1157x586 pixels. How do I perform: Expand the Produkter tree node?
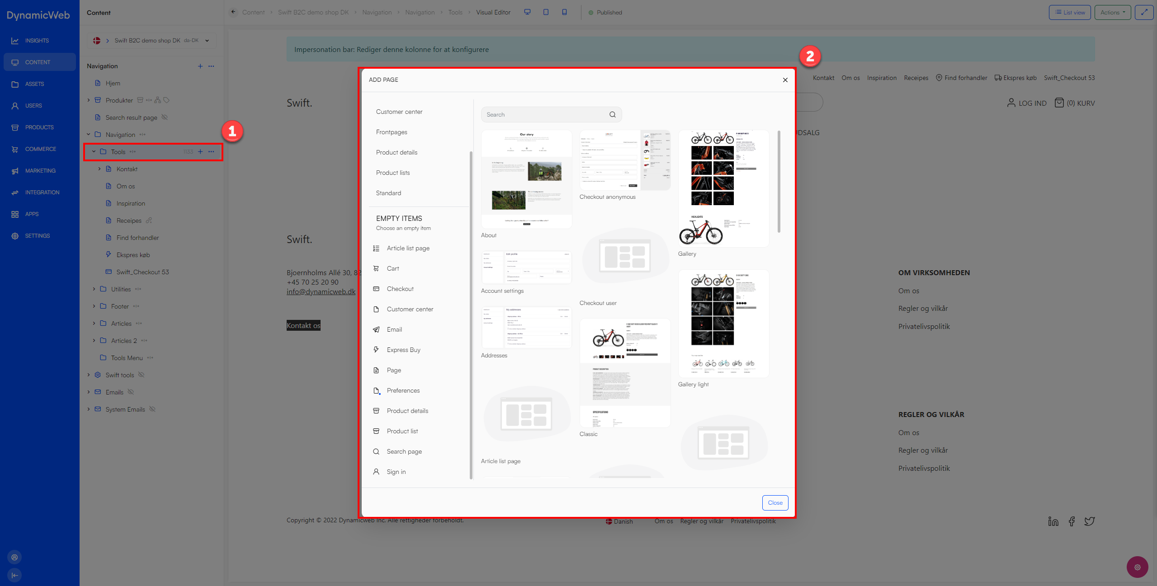tap(89, 100)
